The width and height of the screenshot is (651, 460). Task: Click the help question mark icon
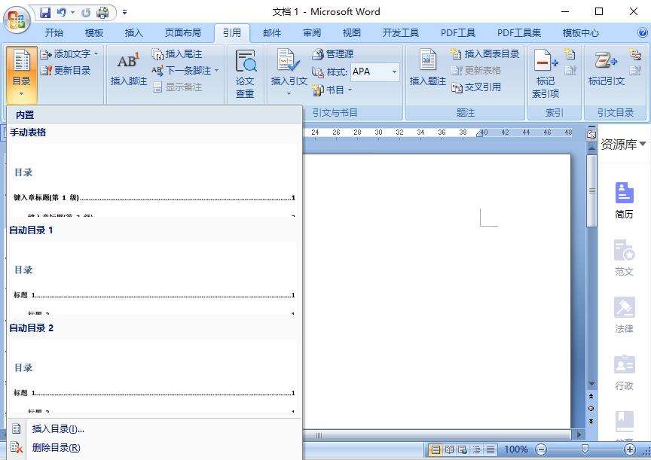click(642, 32)
